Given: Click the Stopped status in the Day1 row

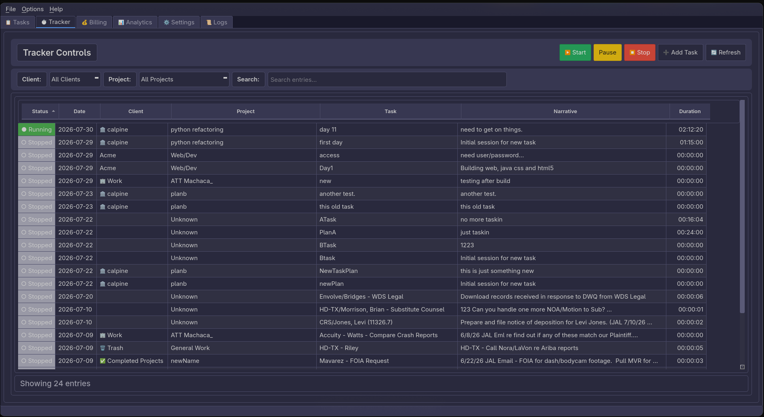Looking at the screenshot, I should 37,168.
